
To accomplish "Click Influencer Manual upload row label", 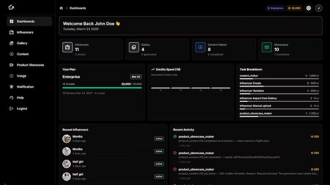I will (255, 106).
